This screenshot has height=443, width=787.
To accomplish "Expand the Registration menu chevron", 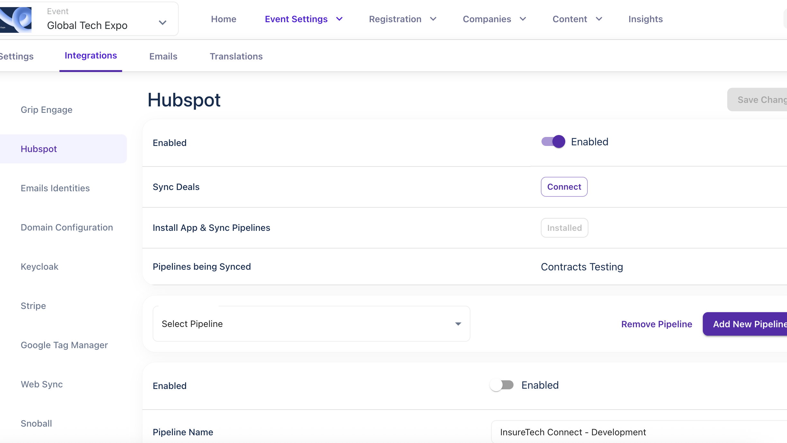I will 433,19.
